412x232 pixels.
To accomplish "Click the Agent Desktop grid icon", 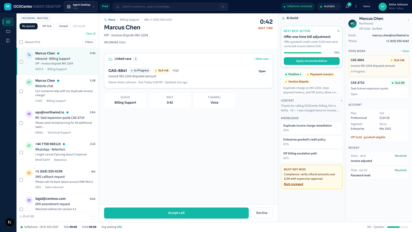I will pyautogui.click(x=69, y=7).
